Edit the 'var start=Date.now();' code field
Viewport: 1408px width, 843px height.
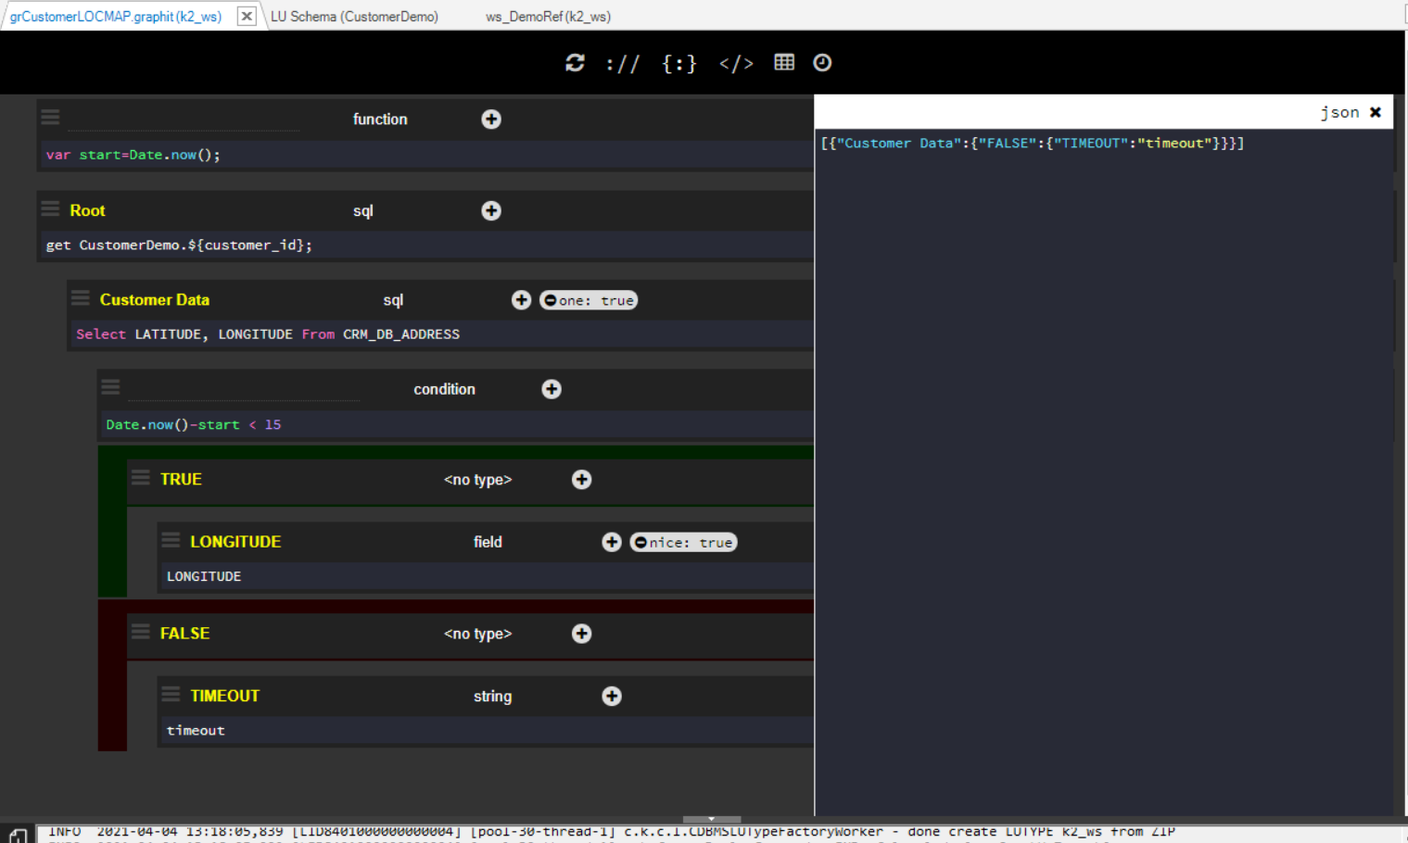coord(427,155)
